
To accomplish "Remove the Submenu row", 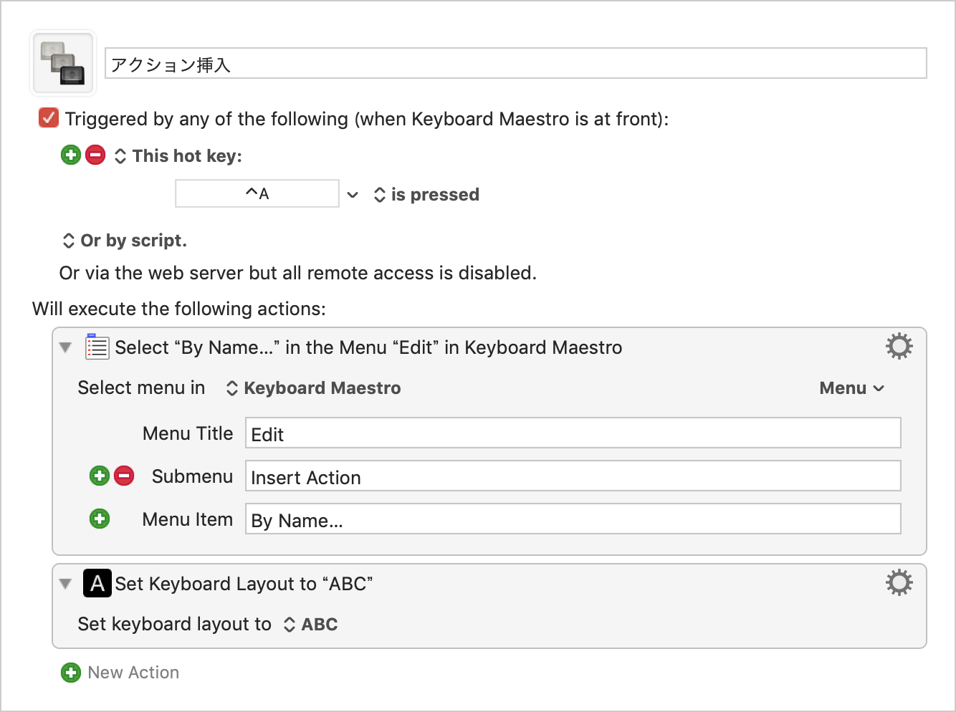I will coord(124,476).
